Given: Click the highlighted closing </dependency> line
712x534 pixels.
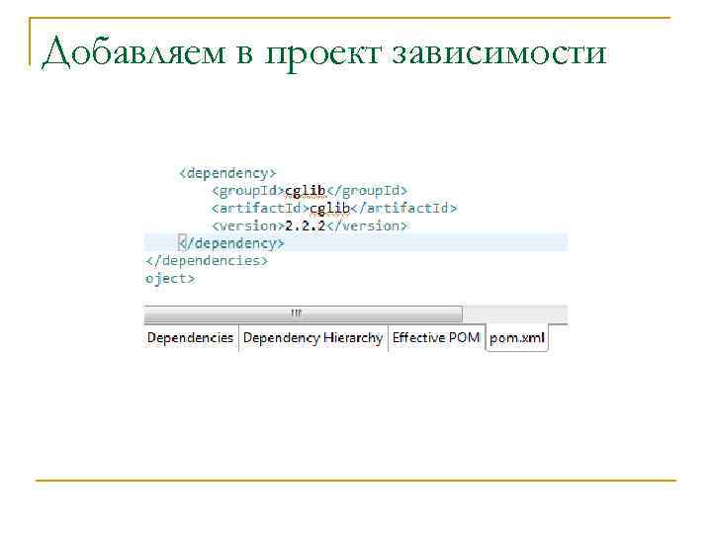Looking at the screenshot, I should [356, 243].
